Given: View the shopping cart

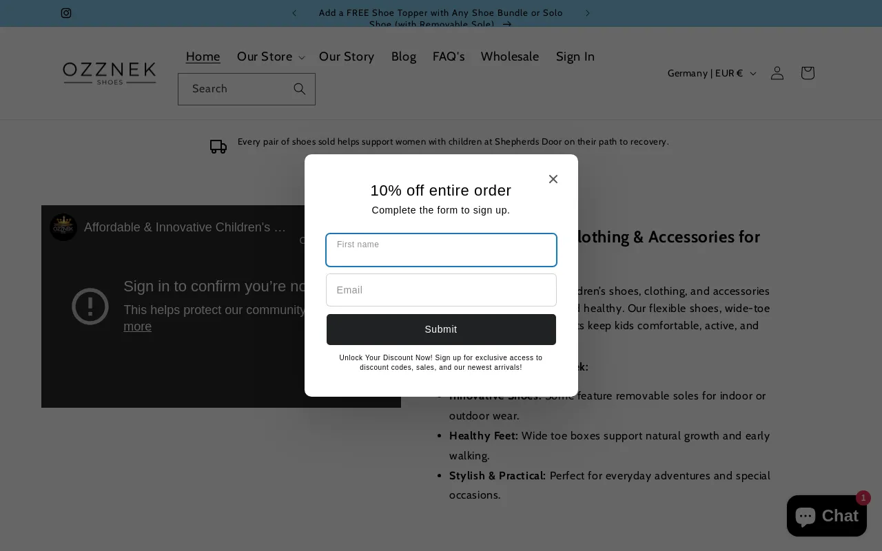Looking at the screenshot, I should pyautogui.click(x=807, y=73).
